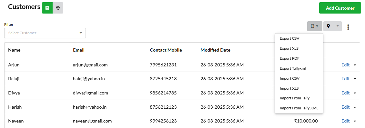Expand the arrow beside Arjun's Edit link
Screen dimensions: 365x128
(355, 65)
